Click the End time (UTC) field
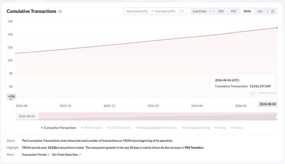This screenshot has width=285, height=164. click(x=166, y=11)
